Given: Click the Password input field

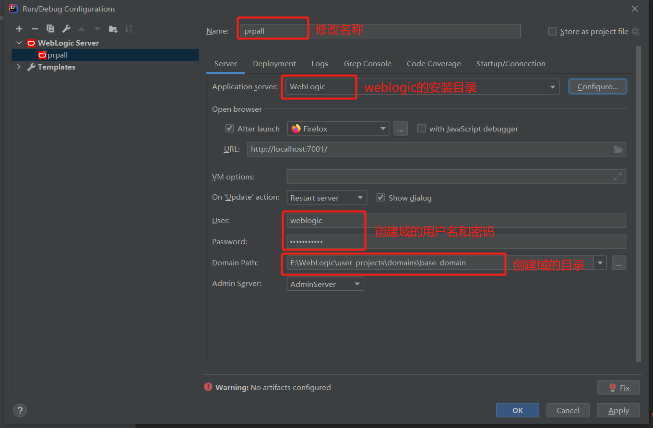Looking at the screenshot, I should pos(456,242).
